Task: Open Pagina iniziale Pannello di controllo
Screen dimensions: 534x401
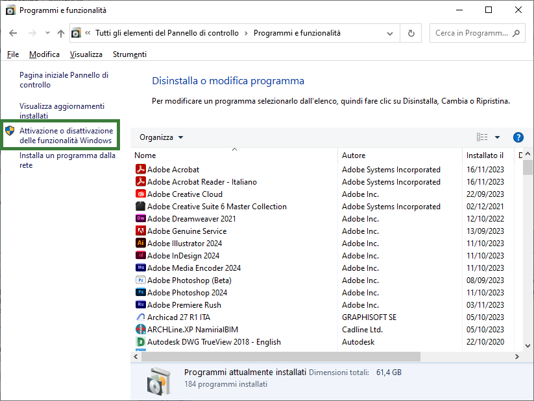Action: [64, 80]
